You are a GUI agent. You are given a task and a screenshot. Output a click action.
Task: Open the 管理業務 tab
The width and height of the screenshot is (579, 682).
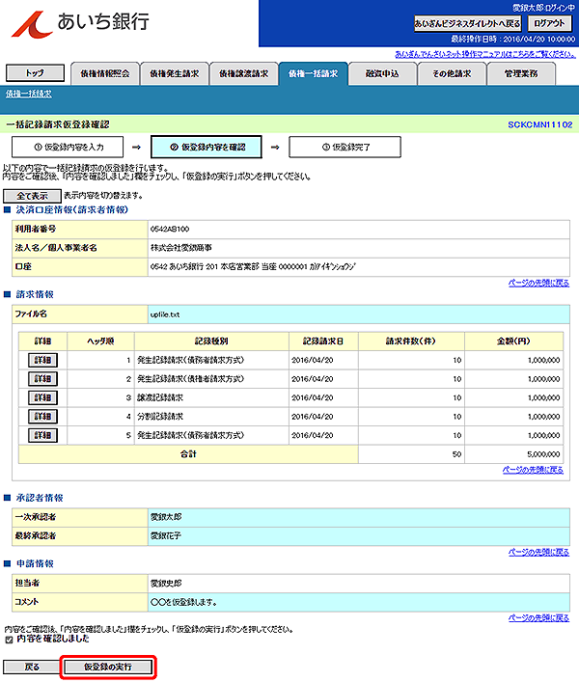click(x=521, y=74)
